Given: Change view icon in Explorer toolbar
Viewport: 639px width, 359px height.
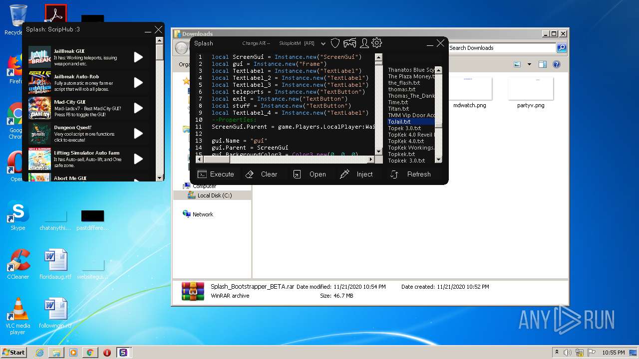Looking at the screenshot, I should [x=517, y=64].
